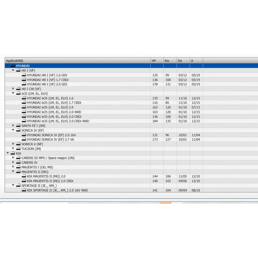The width and height of the screenshot is (258, 258).
Task: Click the icon next to KIA brand
Action: coord(13,153)
